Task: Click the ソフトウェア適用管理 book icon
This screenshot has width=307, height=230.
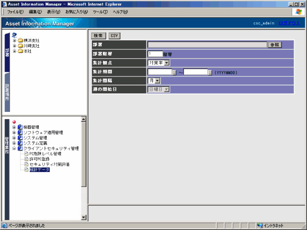Action: click(x=20, y=133)
